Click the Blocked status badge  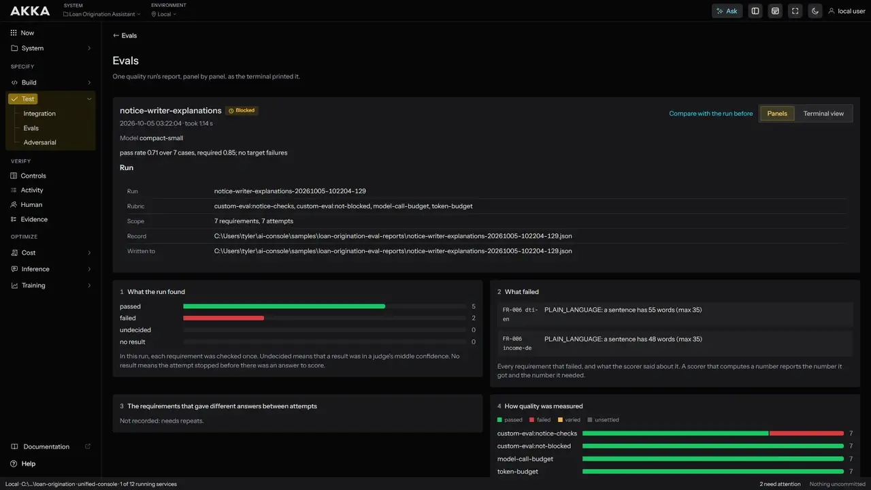242,110
